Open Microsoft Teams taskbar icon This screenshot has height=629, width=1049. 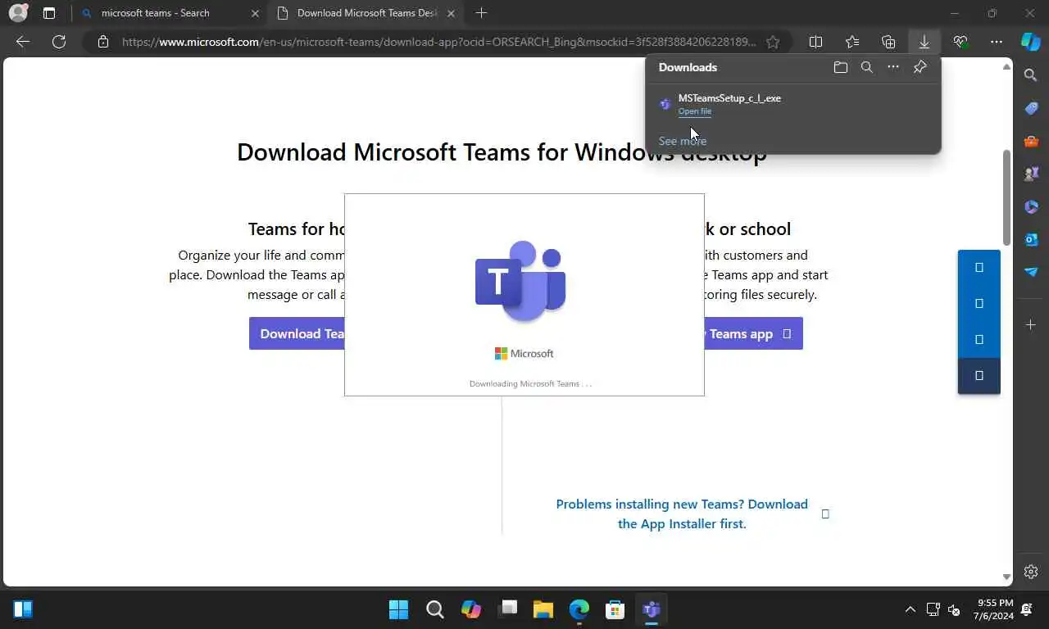coord(652,609)
